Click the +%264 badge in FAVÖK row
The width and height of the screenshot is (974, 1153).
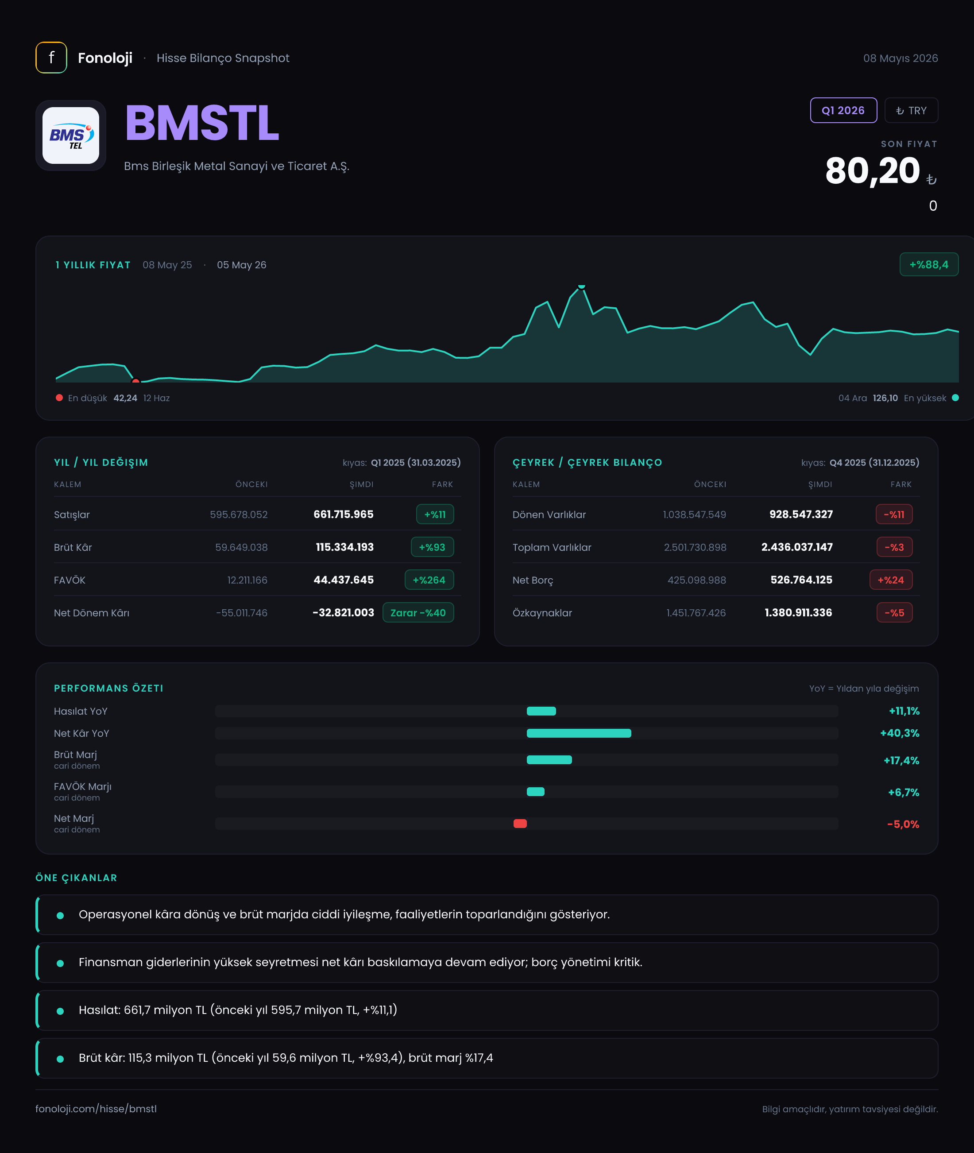[x=429, y=580]
